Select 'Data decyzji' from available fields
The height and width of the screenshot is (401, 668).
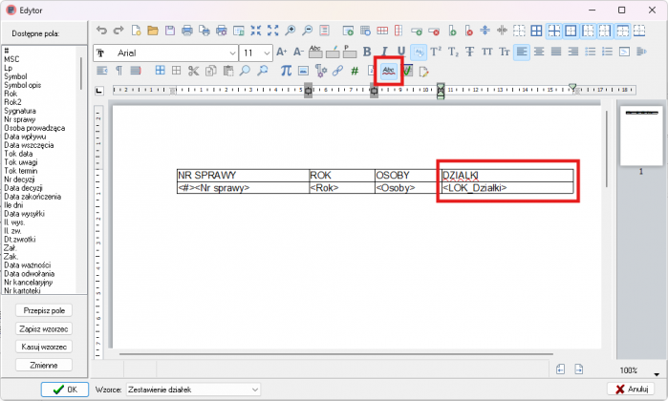click(x=23, y=188)
